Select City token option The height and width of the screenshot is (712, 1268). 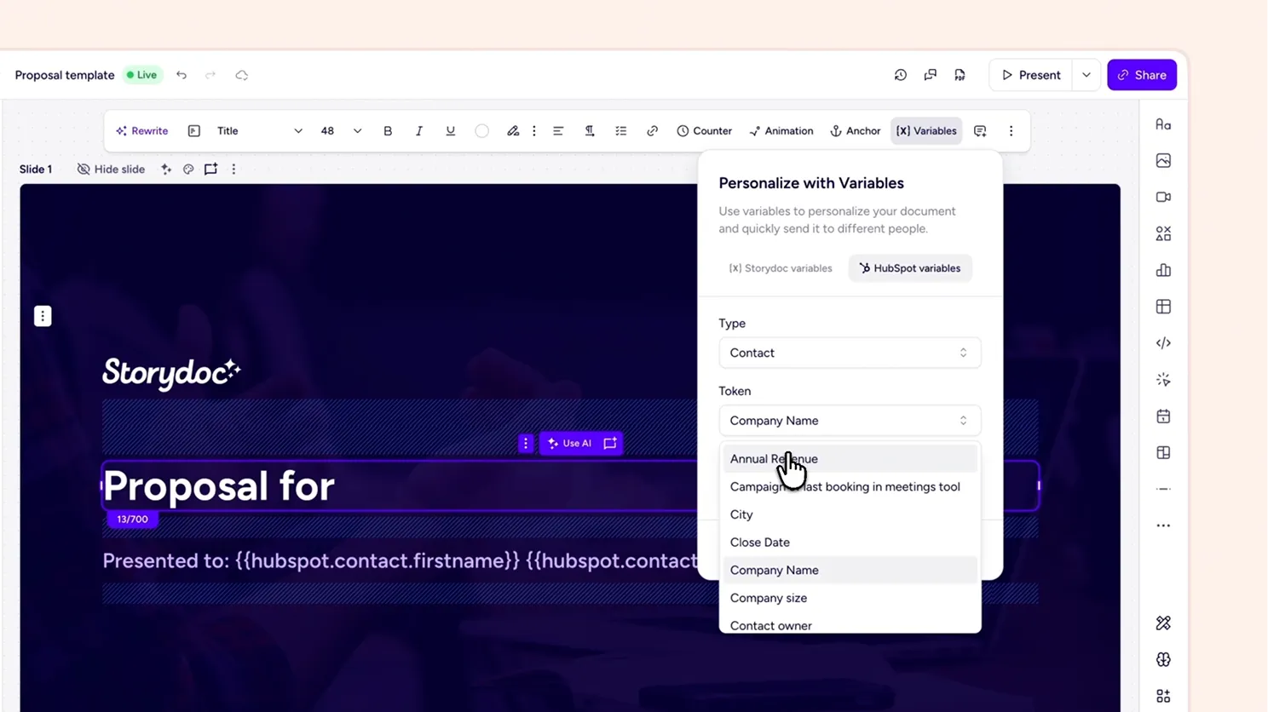(x=850, y=514)
